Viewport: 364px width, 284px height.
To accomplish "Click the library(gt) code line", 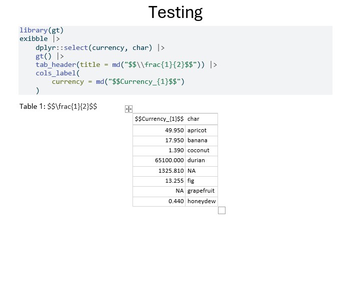I will click(41, 30).
